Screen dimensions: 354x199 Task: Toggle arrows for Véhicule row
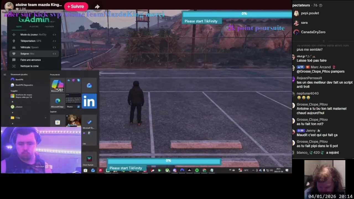(54, 47)
